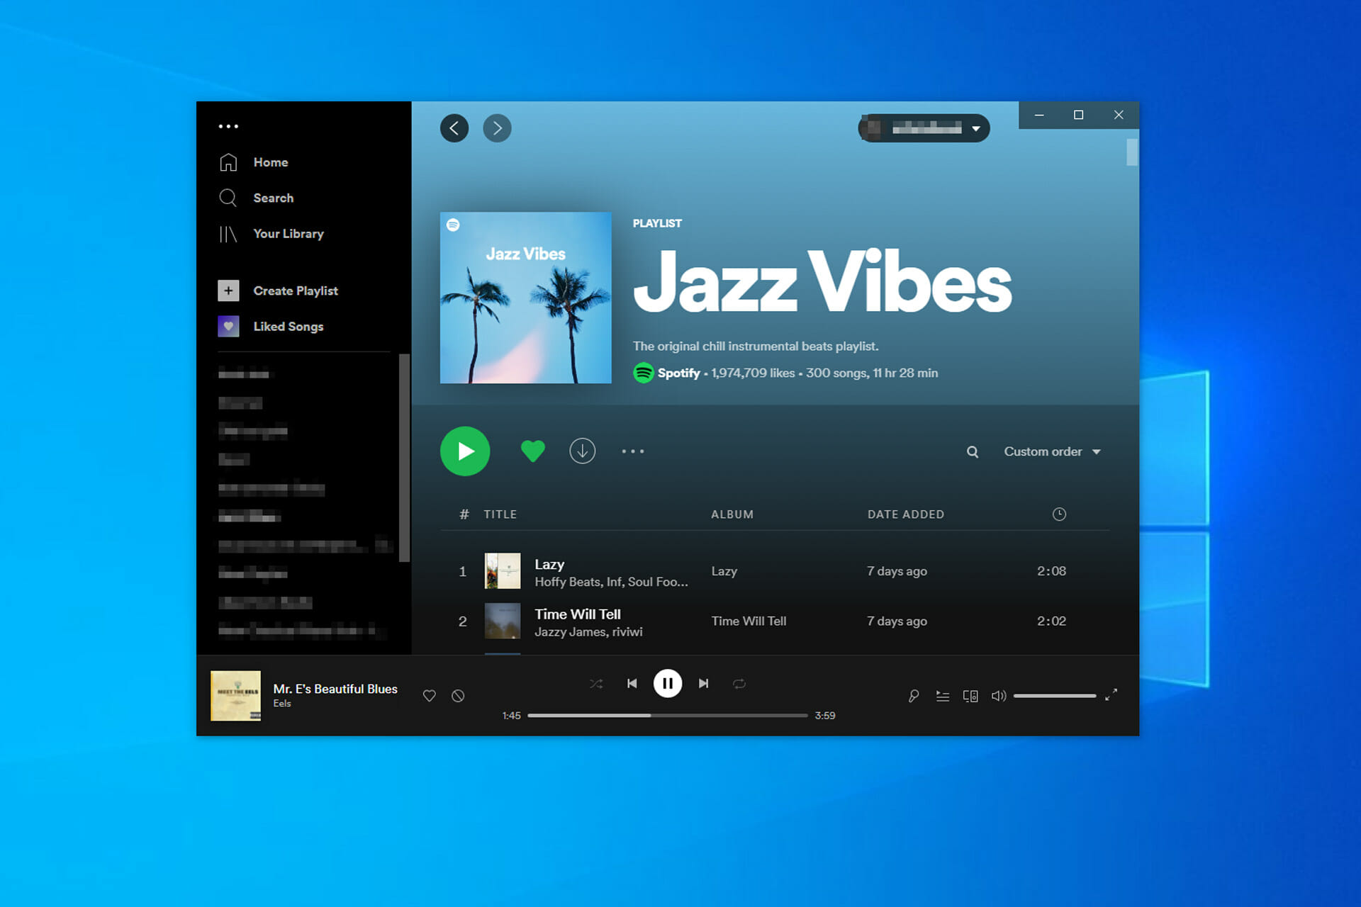Sort tracks by the ALBUM column

pos(732,514)
